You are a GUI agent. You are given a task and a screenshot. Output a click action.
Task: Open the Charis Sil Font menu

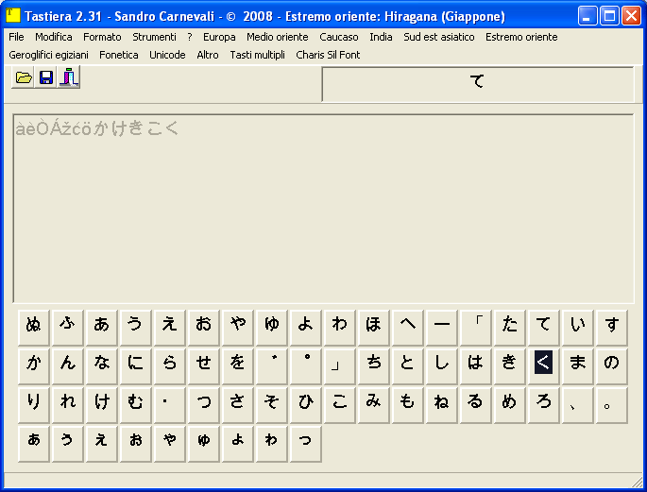coord(328,55)
